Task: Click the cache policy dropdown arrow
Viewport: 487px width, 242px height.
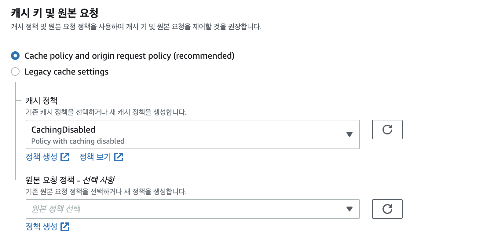Action: pos(350,134)
